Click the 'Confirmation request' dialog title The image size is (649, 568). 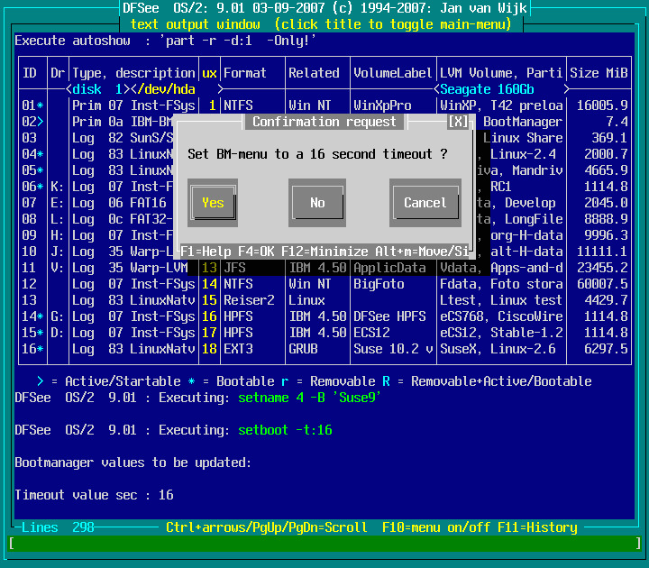click(324, 122)
